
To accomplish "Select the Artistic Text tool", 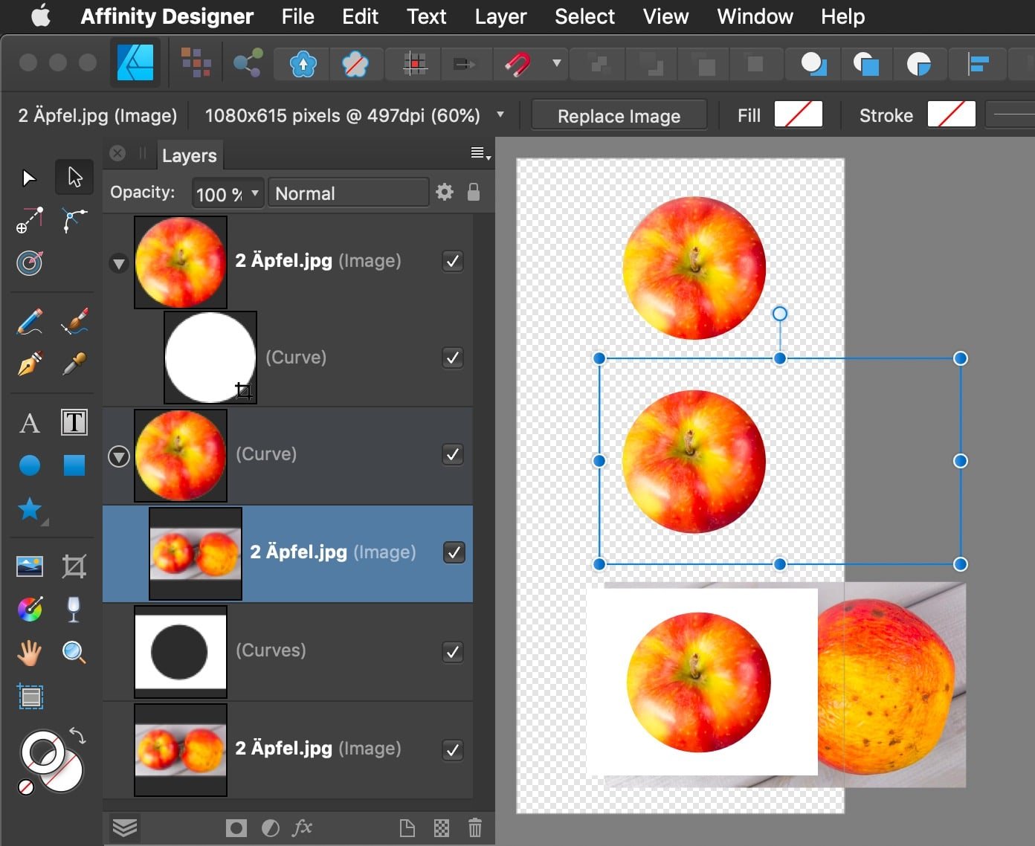I will [30, 423].
